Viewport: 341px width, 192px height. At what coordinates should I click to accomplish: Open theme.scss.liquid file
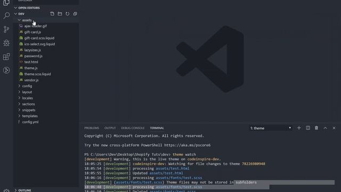37,74
